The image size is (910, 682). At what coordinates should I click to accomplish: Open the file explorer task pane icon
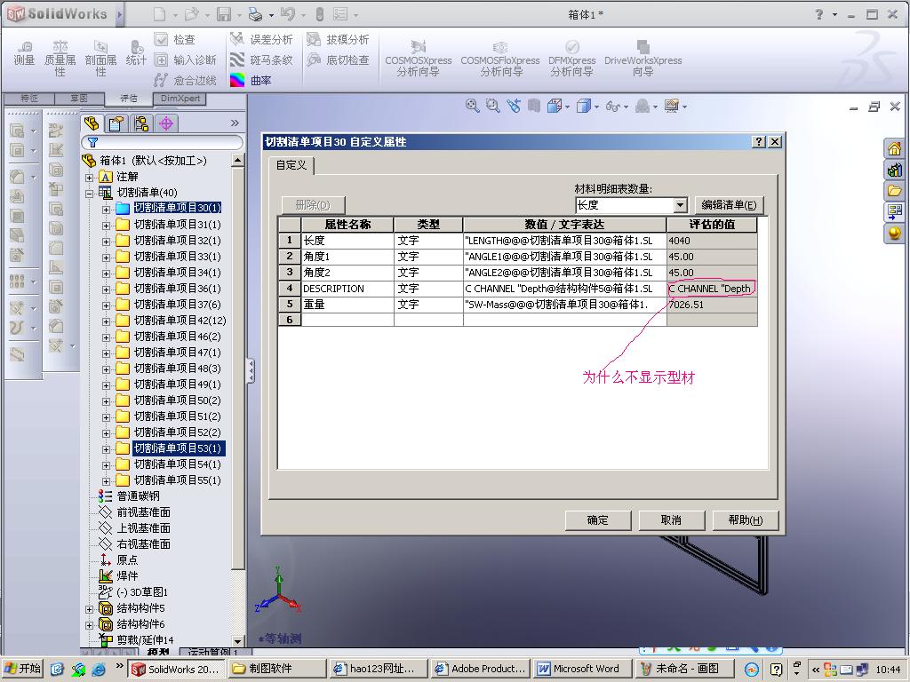(894, 191)
